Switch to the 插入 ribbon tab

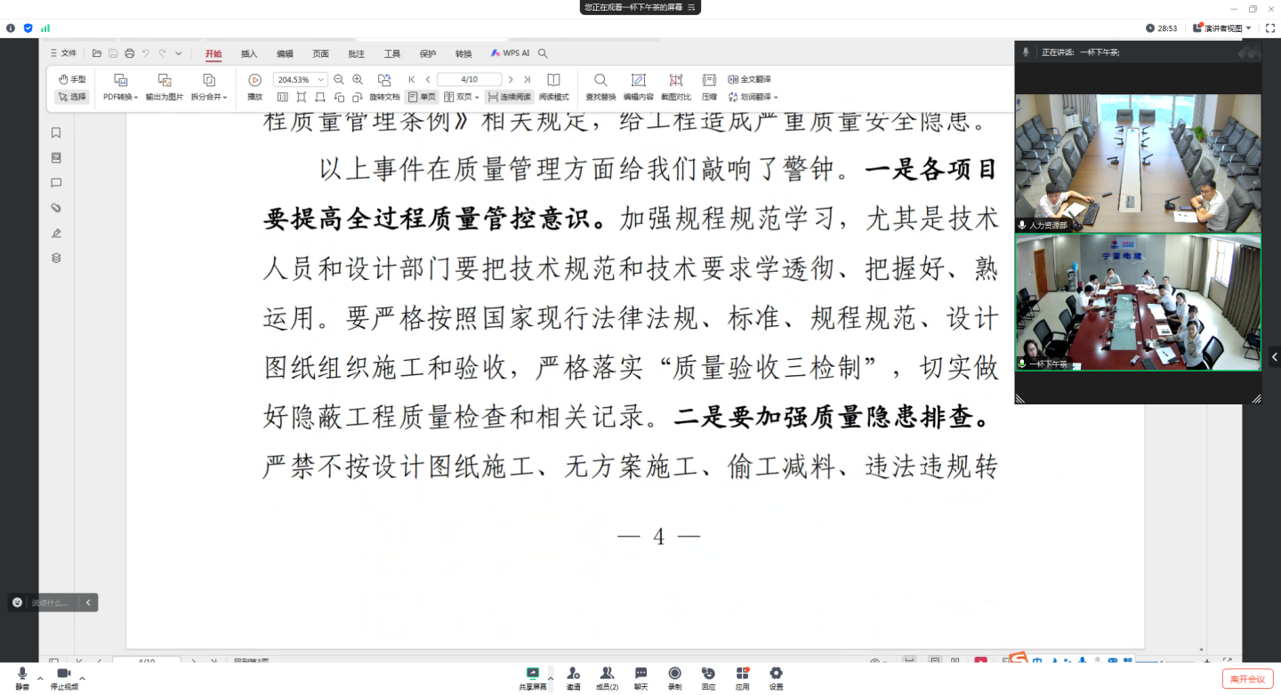[249, 54]
